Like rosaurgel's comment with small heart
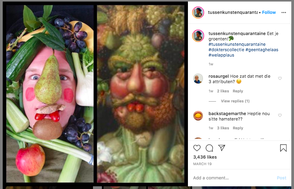The image size is (294, 189). pyautogui.click(x=280, y=79)
